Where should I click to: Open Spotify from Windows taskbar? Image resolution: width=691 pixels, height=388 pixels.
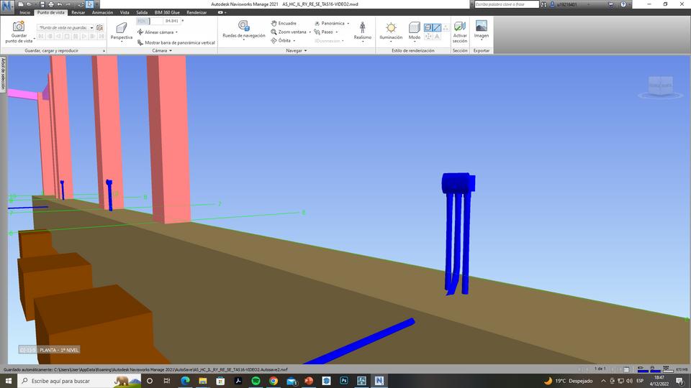tap(256, 381)
